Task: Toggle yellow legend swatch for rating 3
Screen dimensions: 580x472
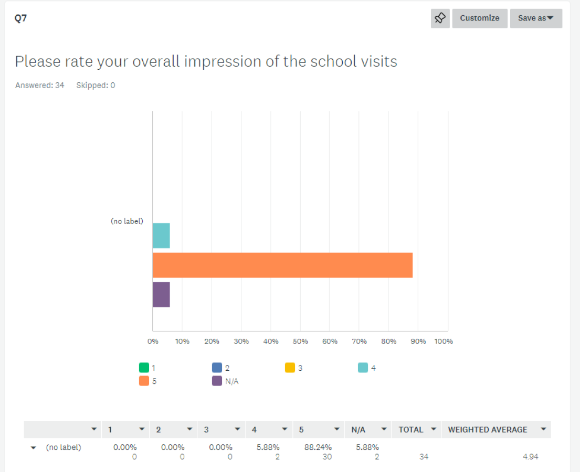Action: point(290,368)
